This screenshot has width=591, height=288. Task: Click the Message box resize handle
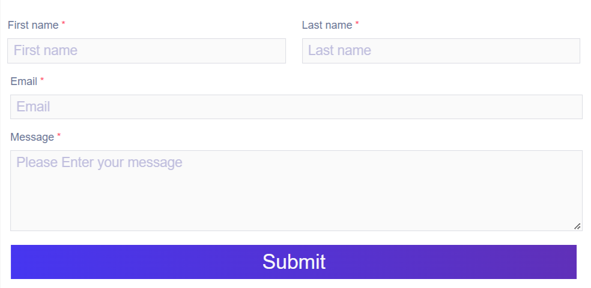coord(577,226)
